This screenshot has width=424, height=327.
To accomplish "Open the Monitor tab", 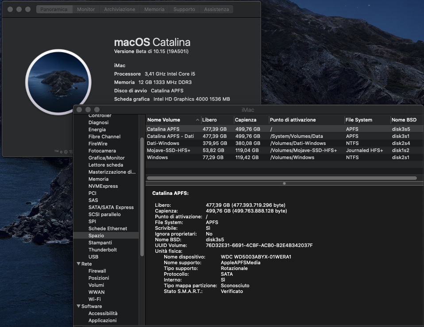I will click(86, 9).
